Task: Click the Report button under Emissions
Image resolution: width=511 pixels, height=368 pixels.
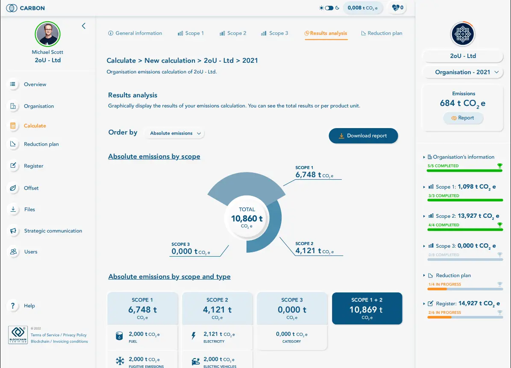Action: click(463, 118)
